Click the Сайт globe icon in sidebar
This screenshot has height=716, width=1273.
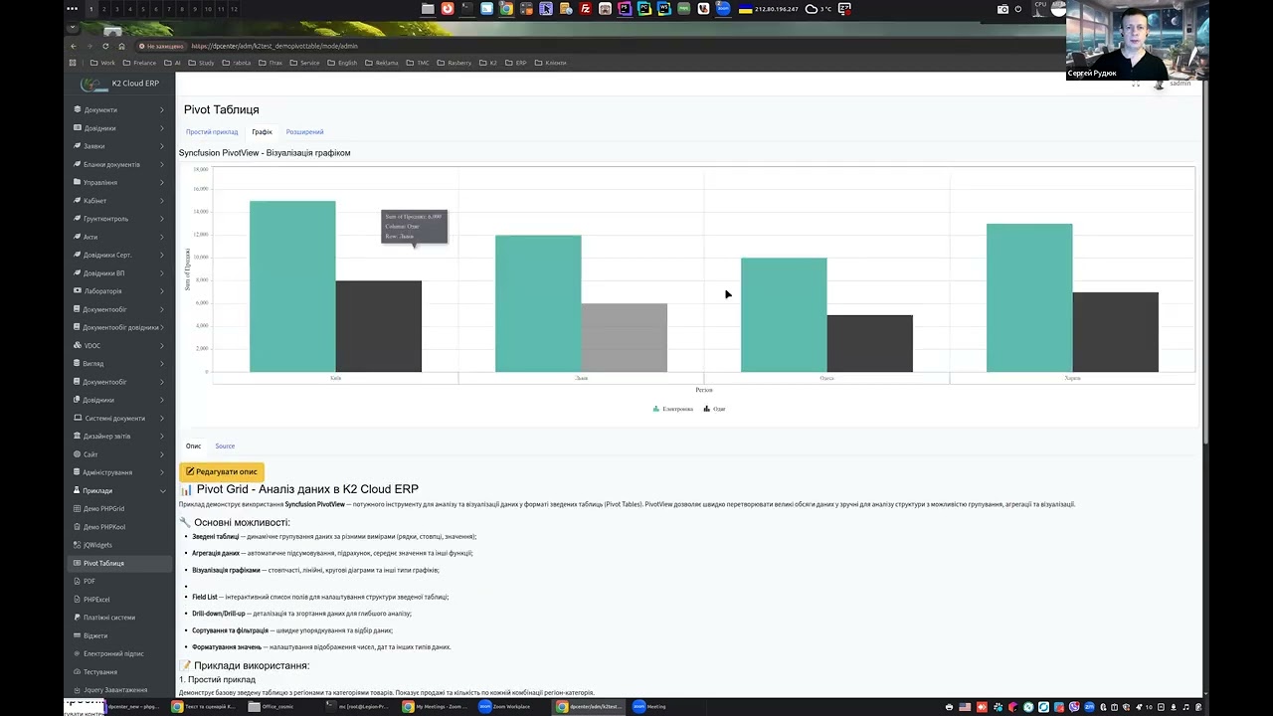(x=78, y=454)
